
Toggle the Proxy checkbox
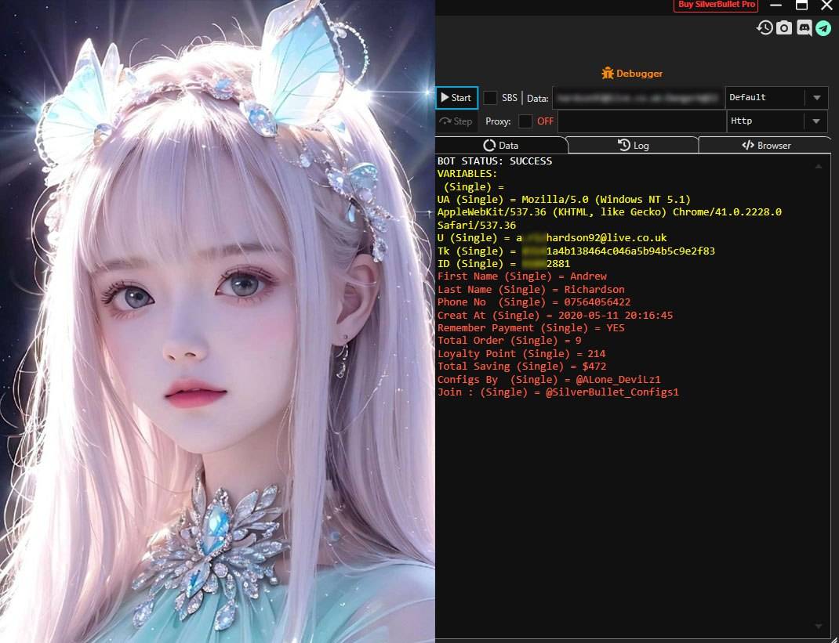(x=525, y=121)
